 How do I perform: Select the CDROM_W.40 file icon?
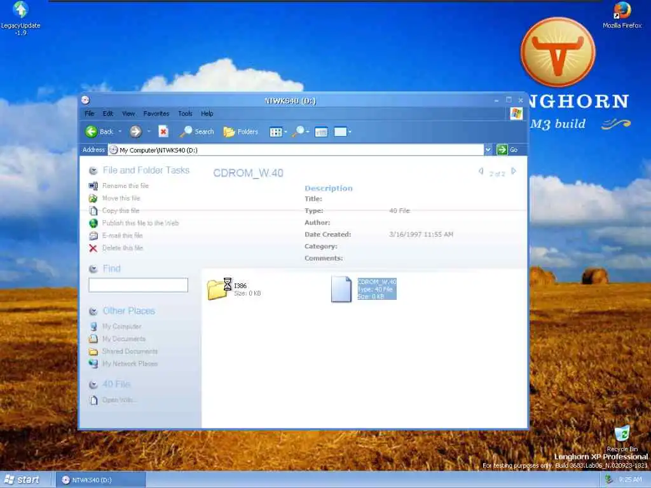341,289
